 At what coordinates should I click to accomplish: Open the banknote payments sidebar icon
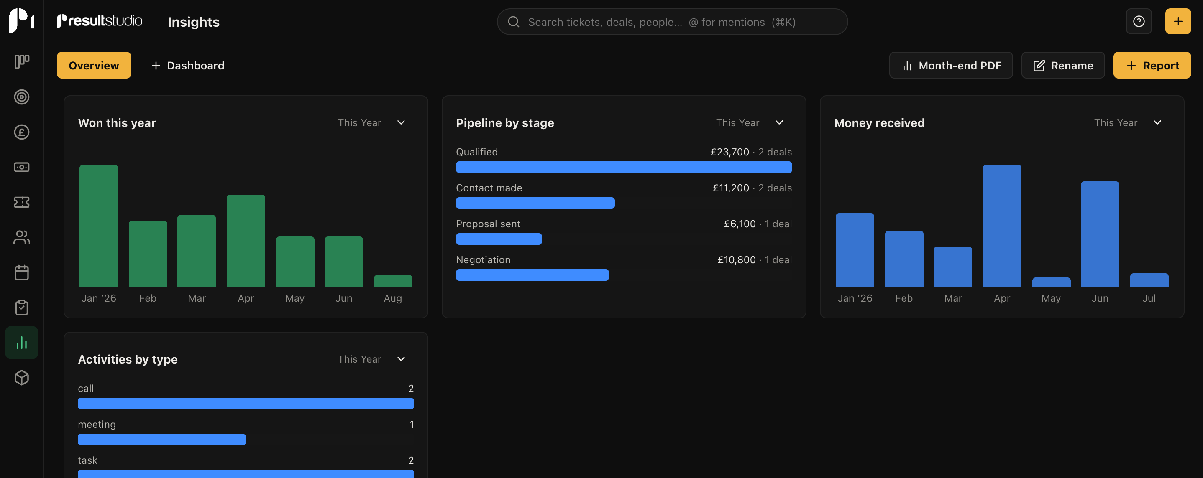pos(21,167)
